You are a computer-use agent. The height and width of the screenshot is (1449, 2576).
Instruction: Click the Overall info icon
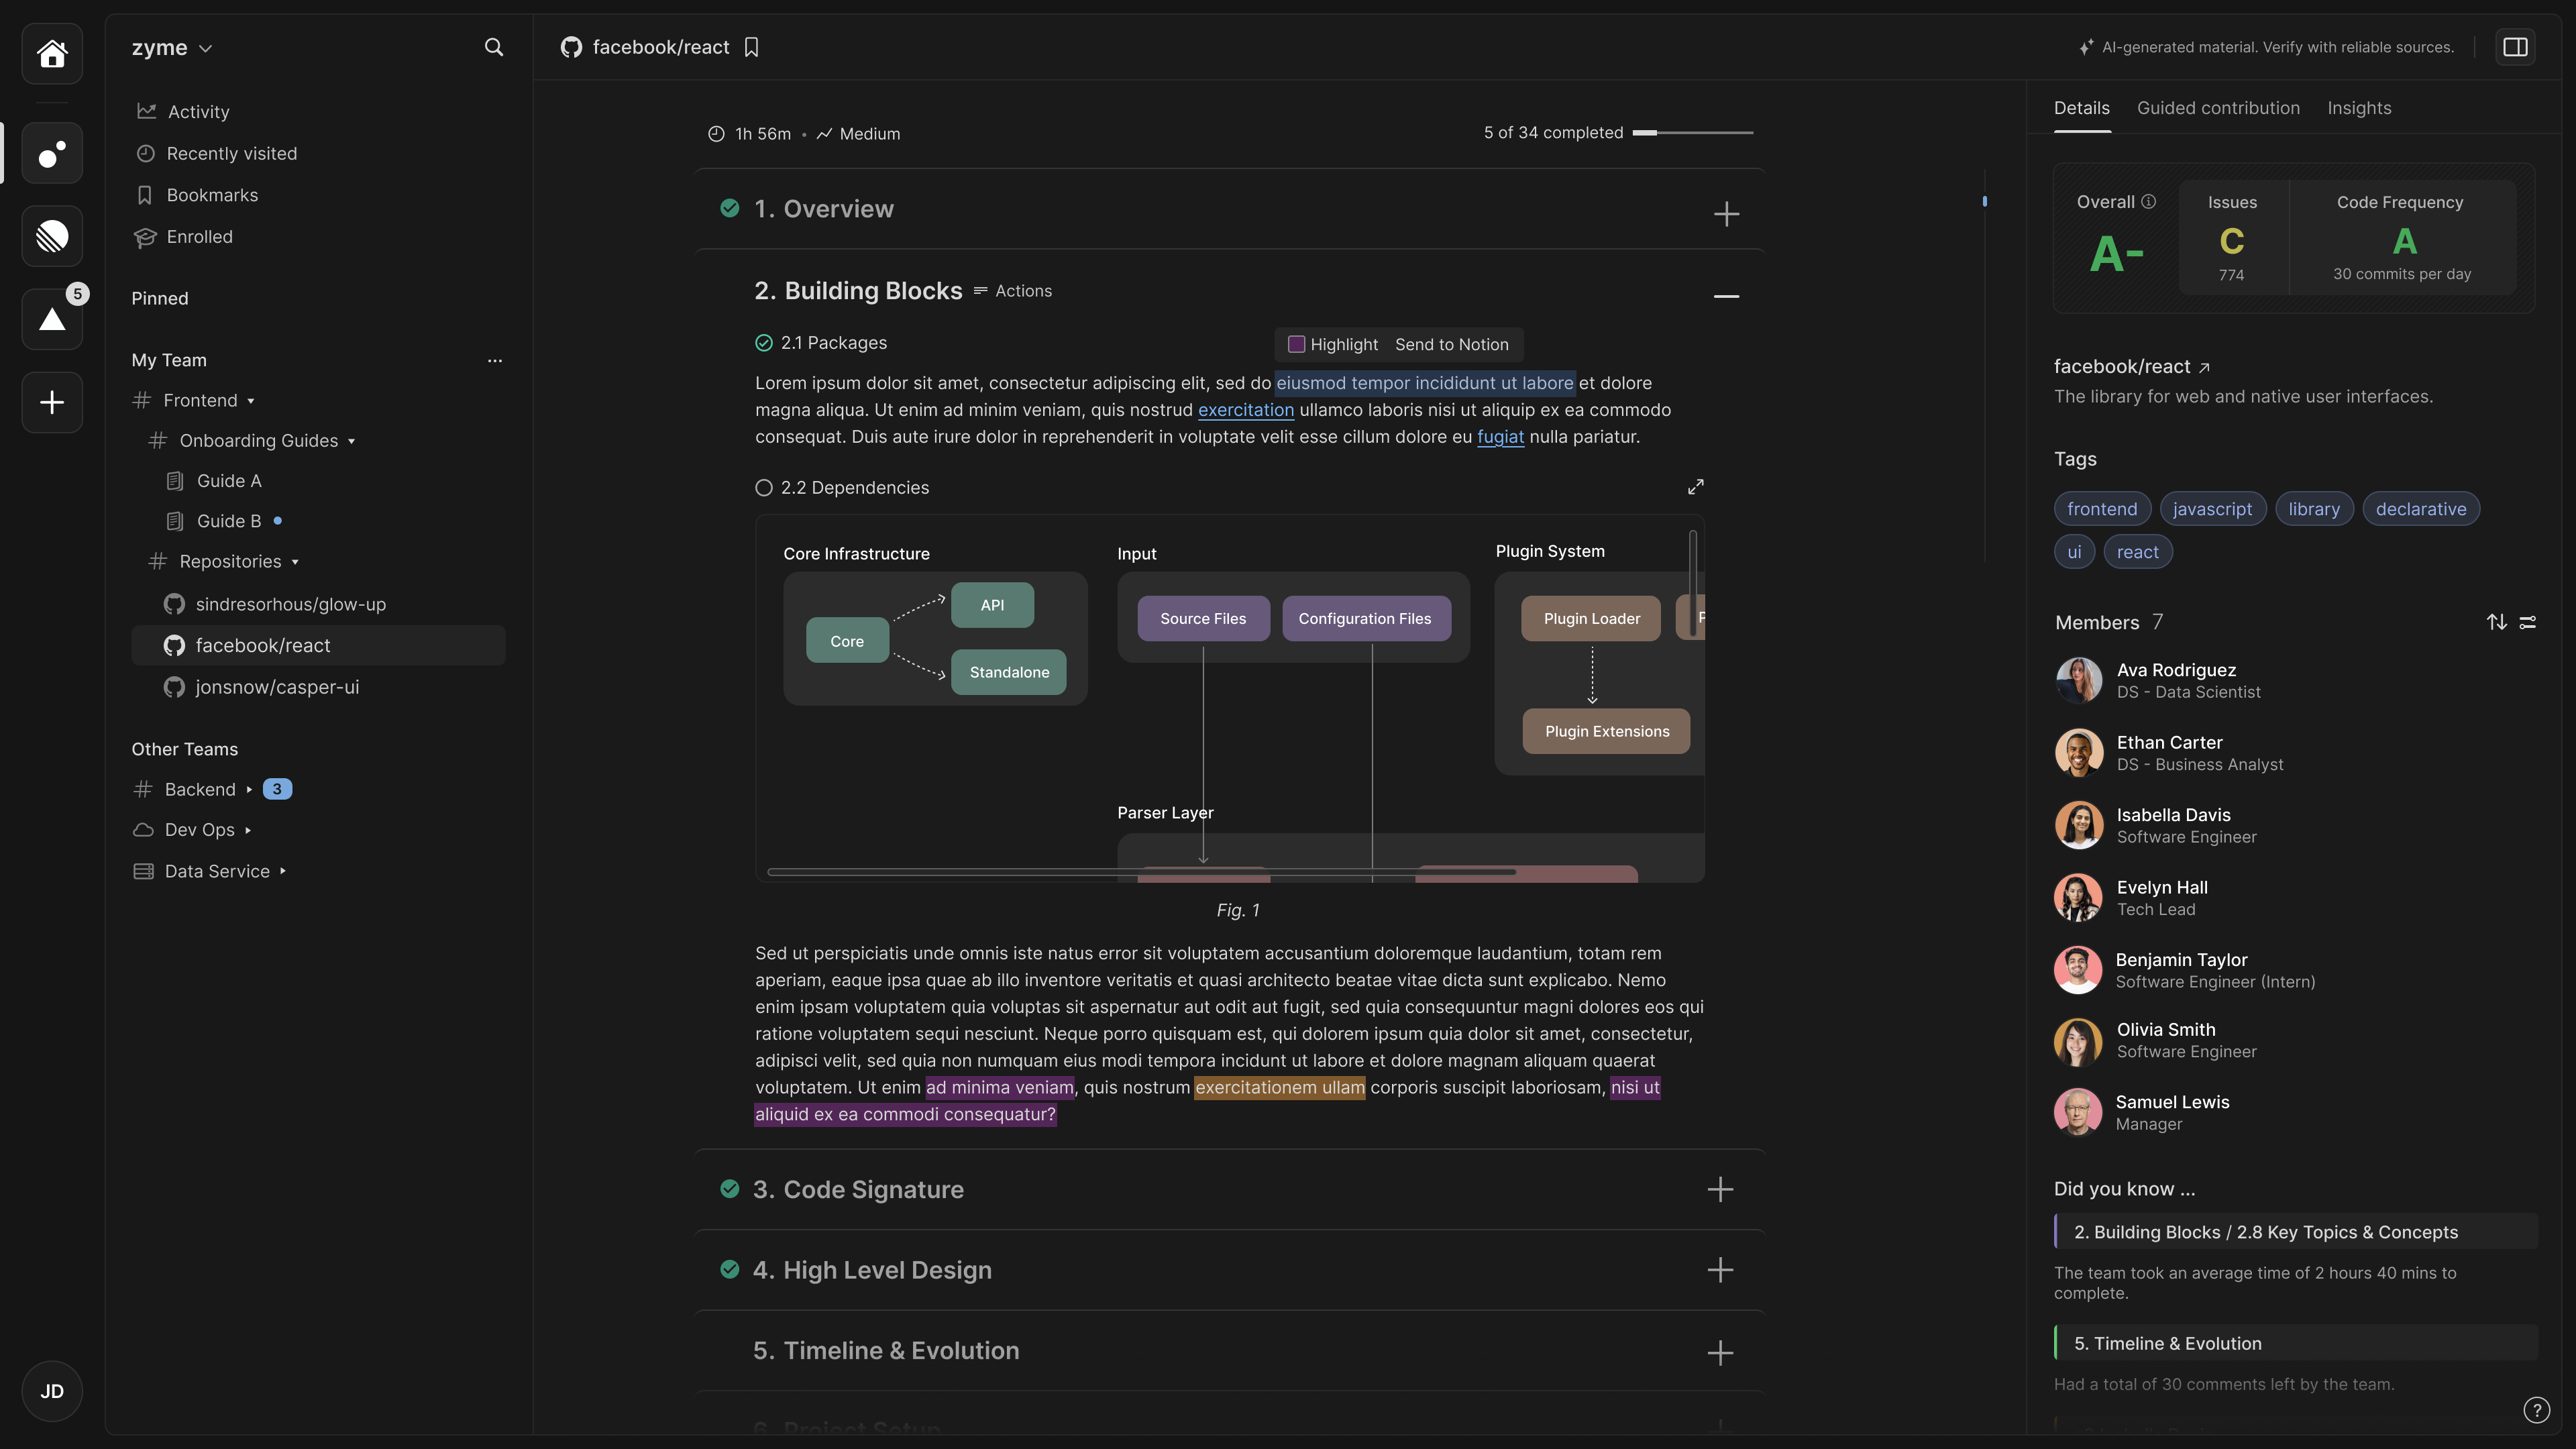click(2148, 202)
